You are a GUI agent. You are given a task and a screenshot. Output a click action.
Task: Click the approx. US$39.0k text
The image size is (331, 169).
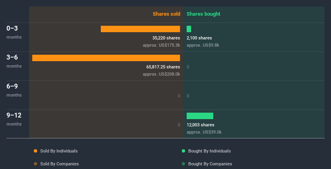point(204,132)
